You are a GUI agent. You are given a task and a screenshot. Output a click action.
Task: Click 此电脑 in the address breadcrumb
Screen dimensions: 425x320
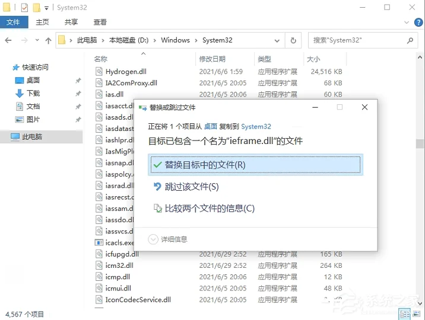coord(87,40)
